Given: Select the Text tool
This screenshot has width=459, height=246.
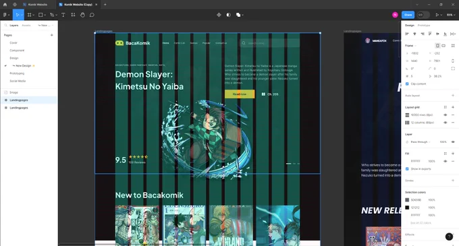Looking at the screenshot, I should coord(63,15).
